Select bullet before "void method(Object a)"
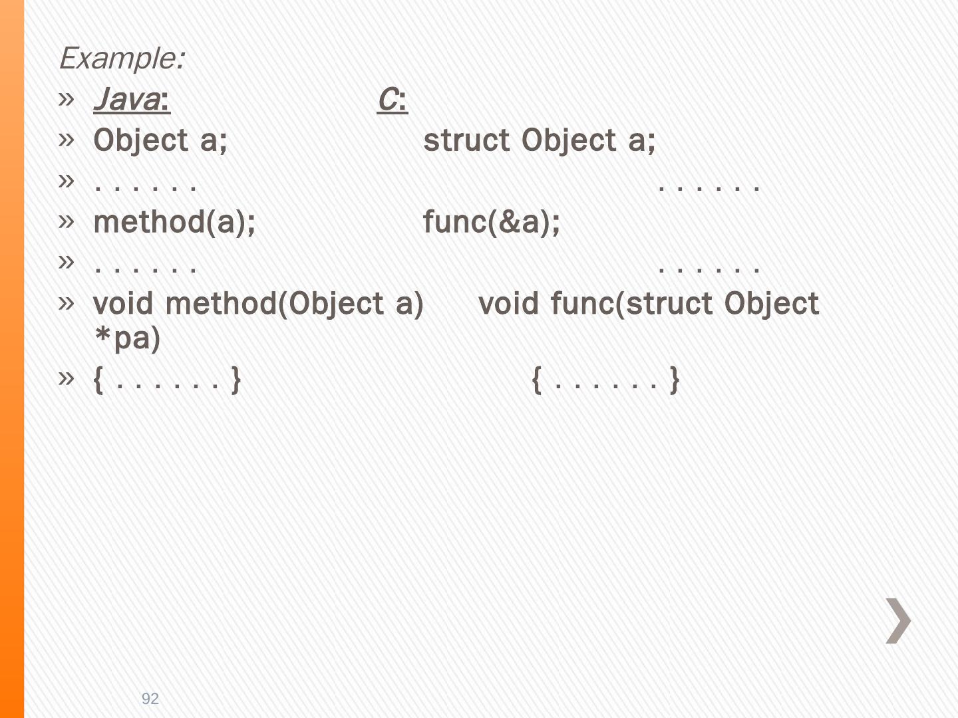This screenshot has height=718, width=958. pyautogui.click(x=66, y=303)
